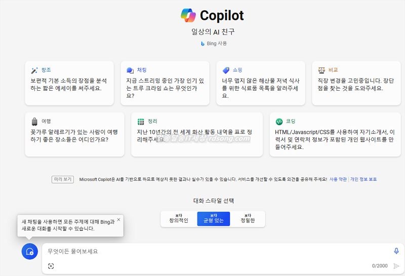Click the microphone voice input icon
This screenshot has width=405, height=276.
[396, 251]
